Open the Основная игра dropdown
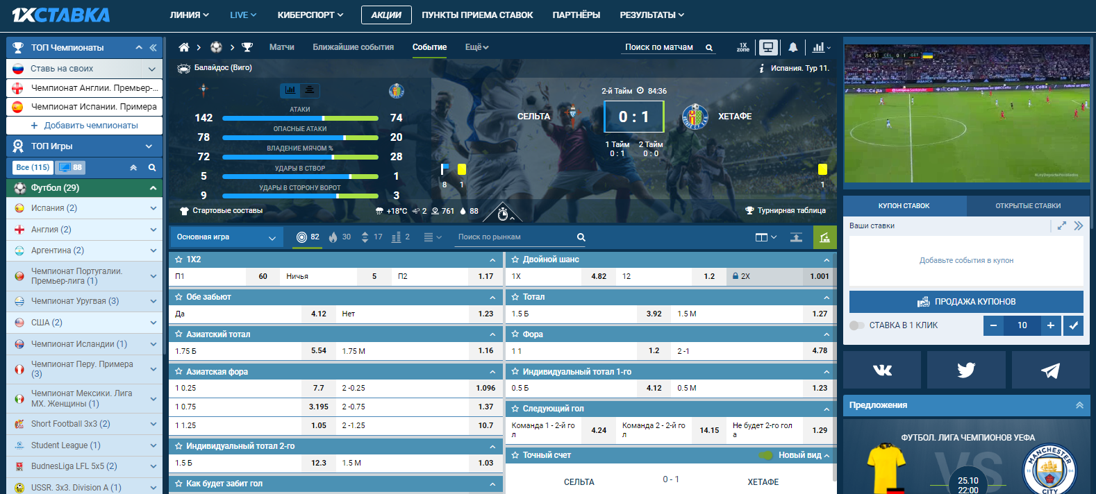The image size is (1096, 494). point(226,237)
